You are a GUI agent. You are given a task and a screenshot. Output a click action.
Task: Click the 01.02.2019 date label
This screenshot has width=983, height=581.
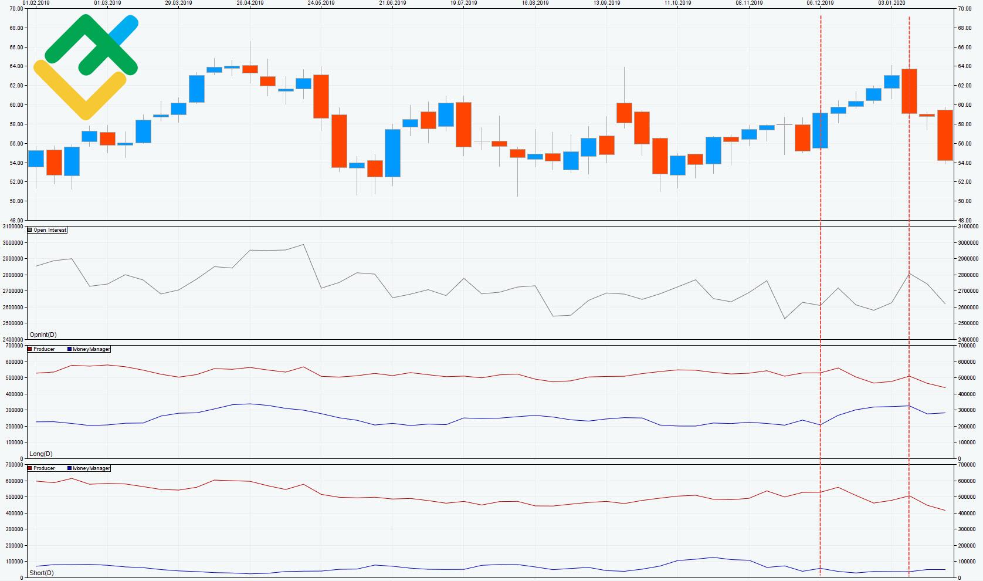36,3
